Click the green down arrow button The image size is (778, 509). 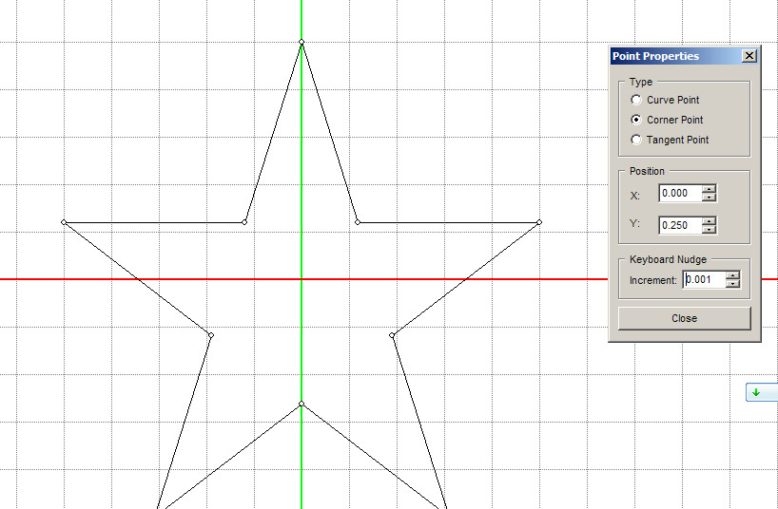pos(762,392)
